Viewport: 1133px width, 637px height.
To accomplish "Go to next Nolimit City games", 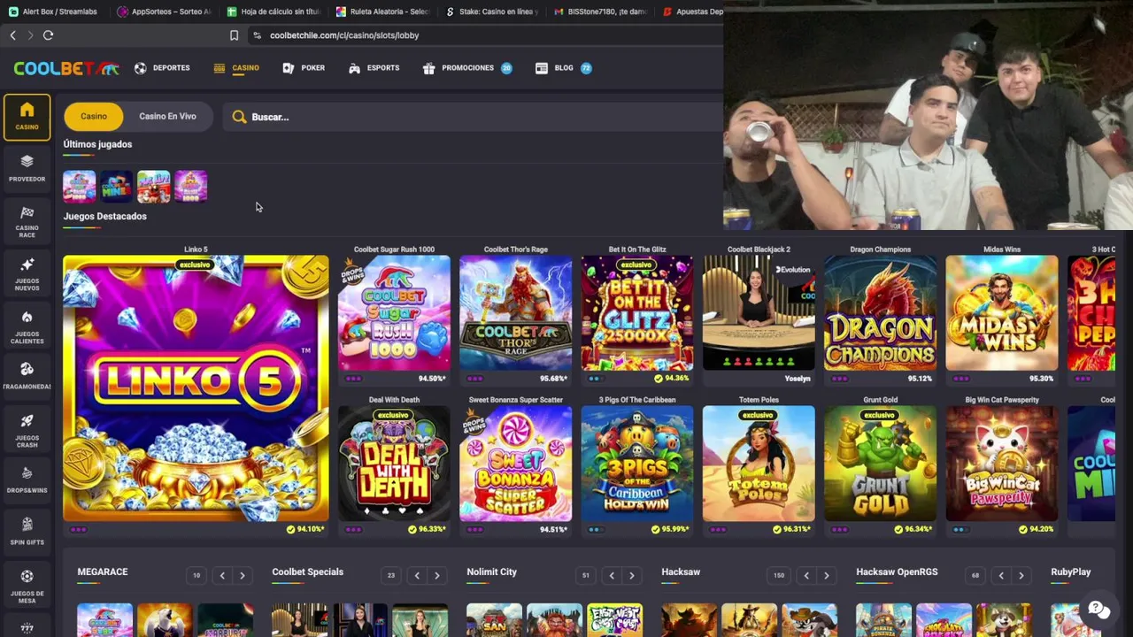I will pyautogui.click(x=631, y=576).
